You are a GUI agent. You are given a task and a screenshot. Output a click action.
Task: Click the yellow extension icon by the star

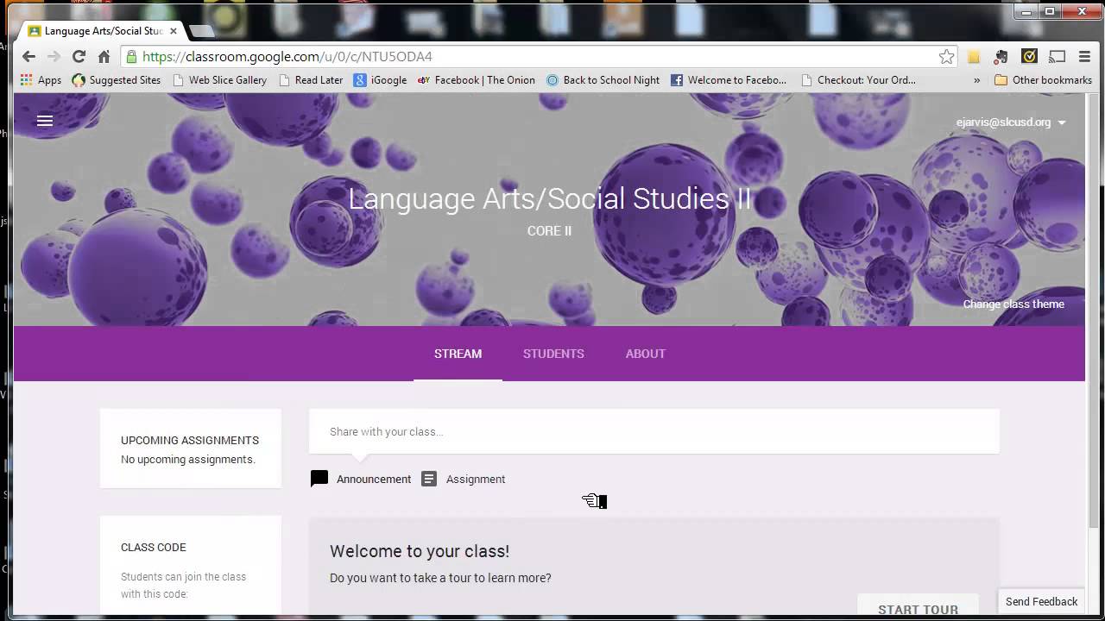[x=974, y=57]
